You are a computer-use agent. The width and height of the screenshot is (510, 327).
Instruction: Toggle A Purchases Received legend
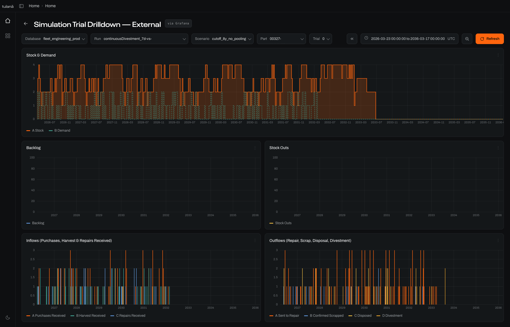coord(46,316)
